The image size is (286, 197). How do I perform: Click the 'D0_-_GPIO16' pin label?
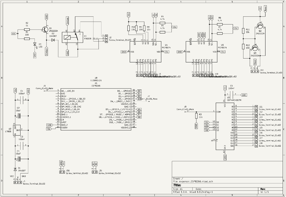(x=124, y=91)
